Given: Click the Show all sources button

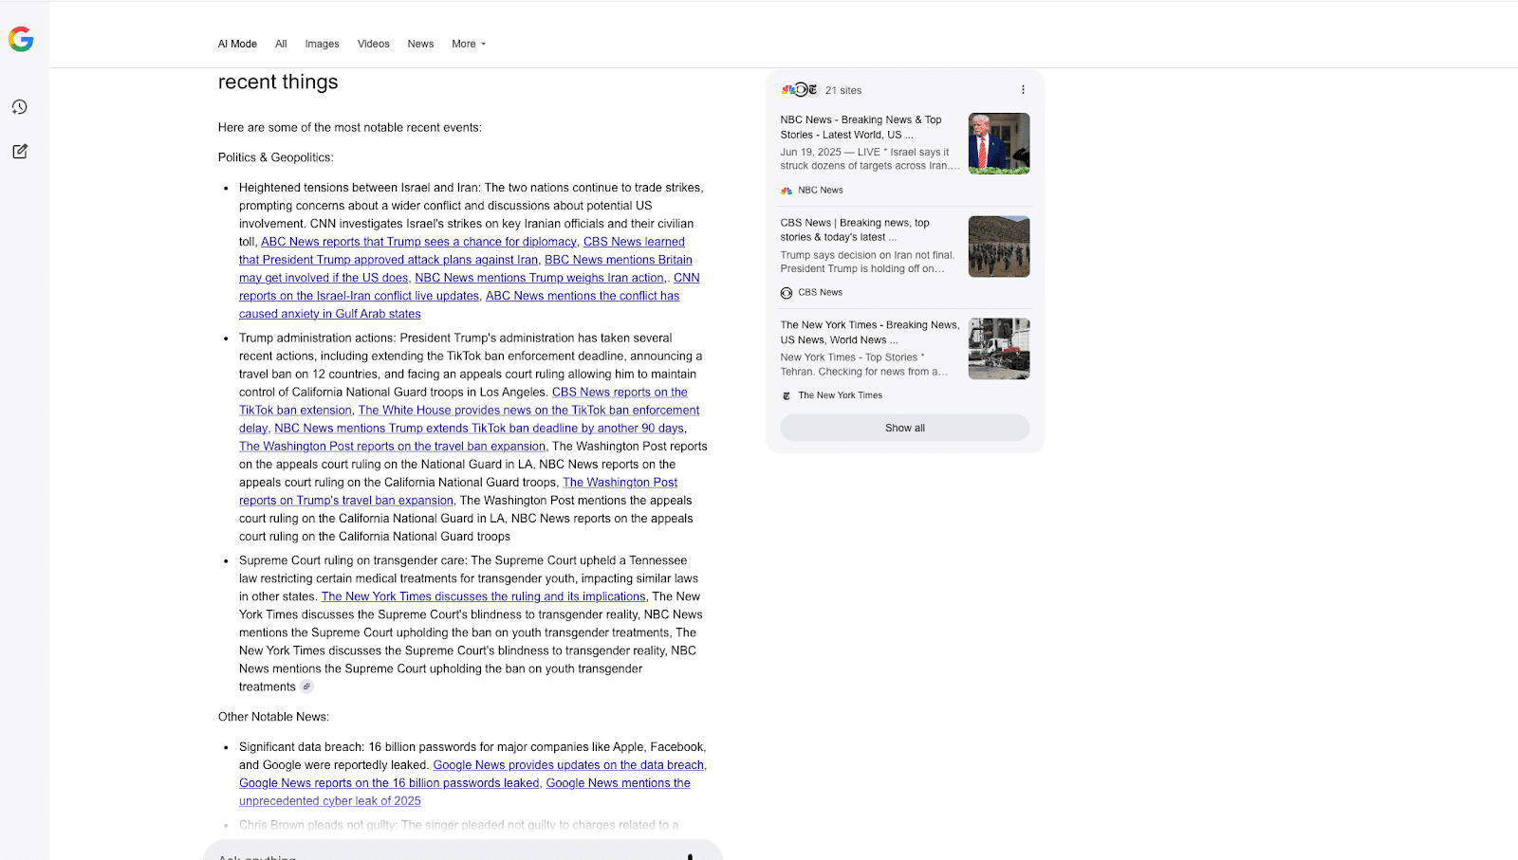Looking at the screenshot, I should [905, 428].
